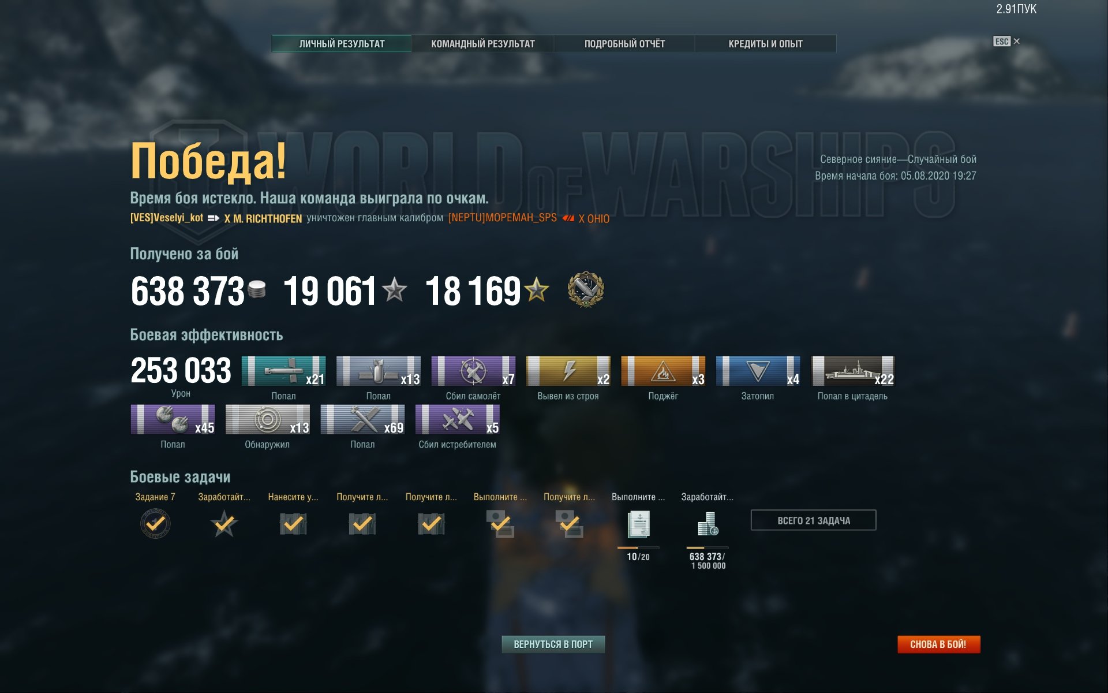Screen dimensions: 1108x693
Task: Click the Обнаружил spotted ribbon x13
Action: [267, 419]
